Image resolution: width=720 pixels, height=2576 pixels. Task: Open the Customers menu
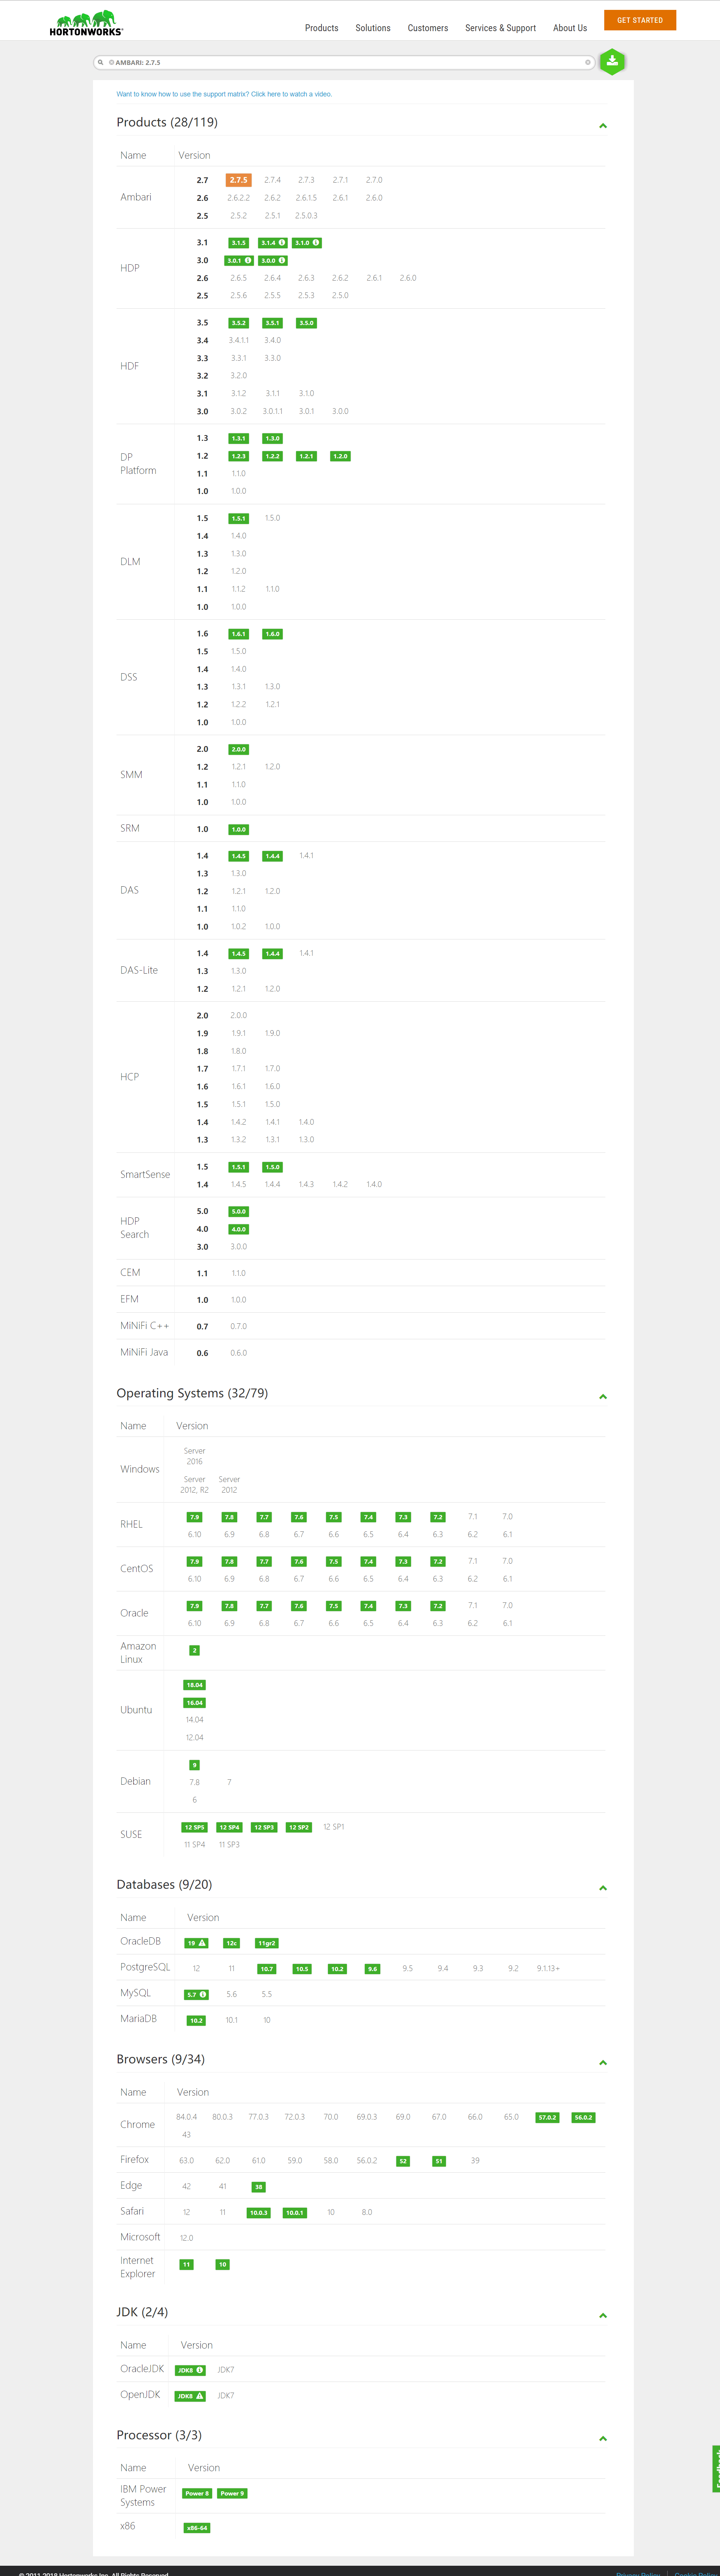coord(428,28)
